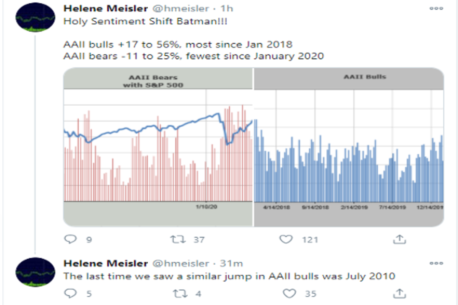Open the 31m timestamp link
This screenshot has height=305, width=458.
click(232, 263)
